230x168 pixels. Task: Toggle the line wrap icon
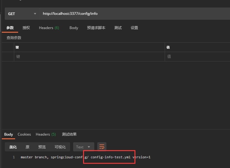[x=102, y=147]
